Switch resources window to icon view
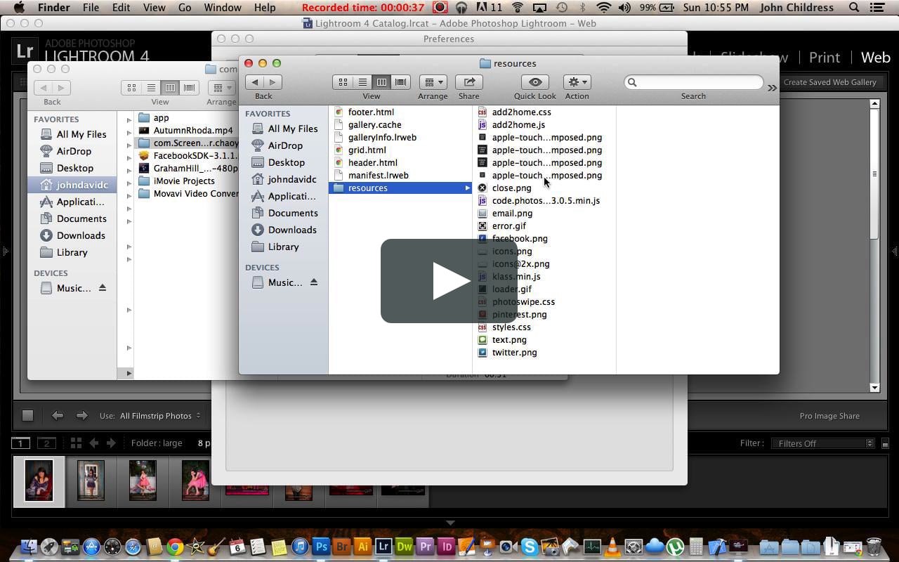 point(343,82)
